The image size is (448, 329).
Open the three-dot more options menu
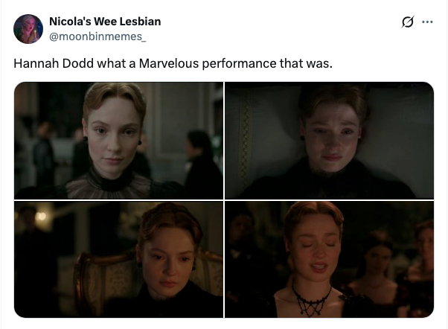(427, 22)
